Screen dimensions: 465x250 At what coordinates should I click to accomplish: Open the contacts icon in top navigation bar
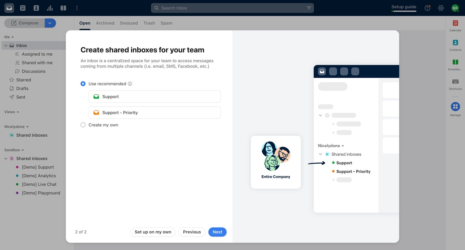pos(36,8)
